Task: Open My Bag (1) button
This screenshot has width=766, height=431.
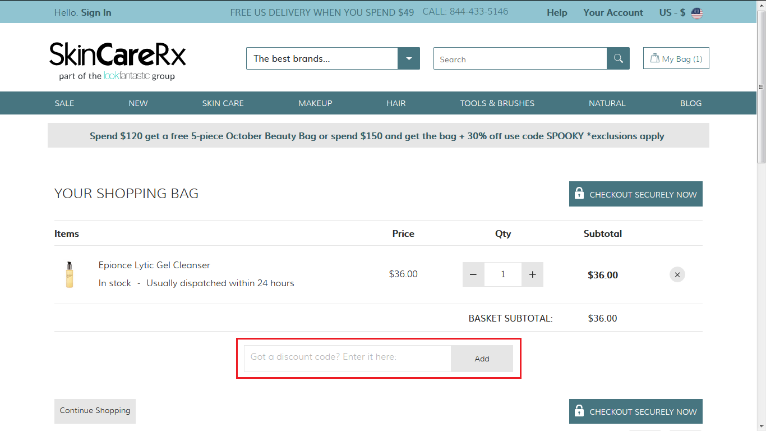Action: [676, 58]
